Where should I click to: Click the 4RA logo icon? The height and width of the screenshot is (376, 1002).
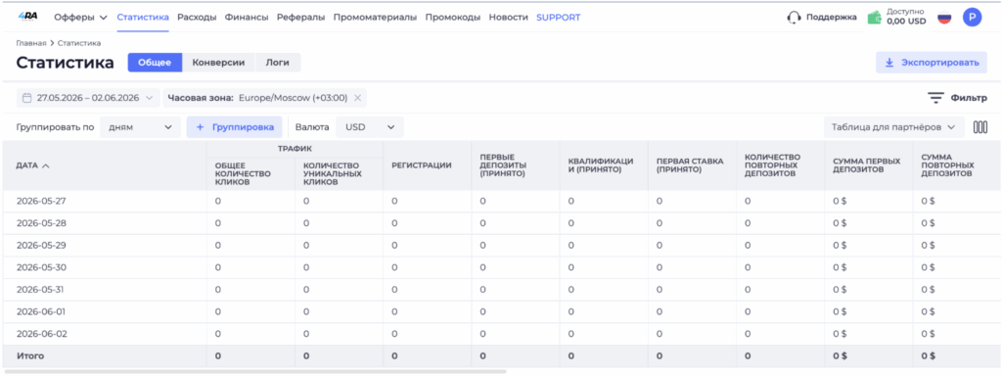click(26, 18)
